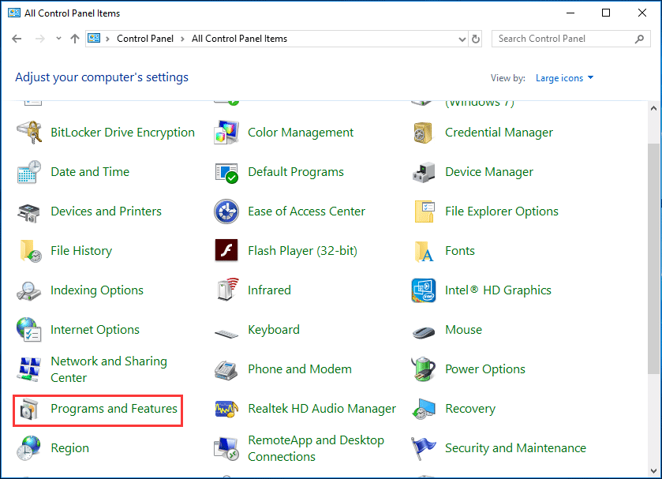This screenshot has height=479, width=662.
Task: Click the Mouse icon
Action: (x=424, y=332)
